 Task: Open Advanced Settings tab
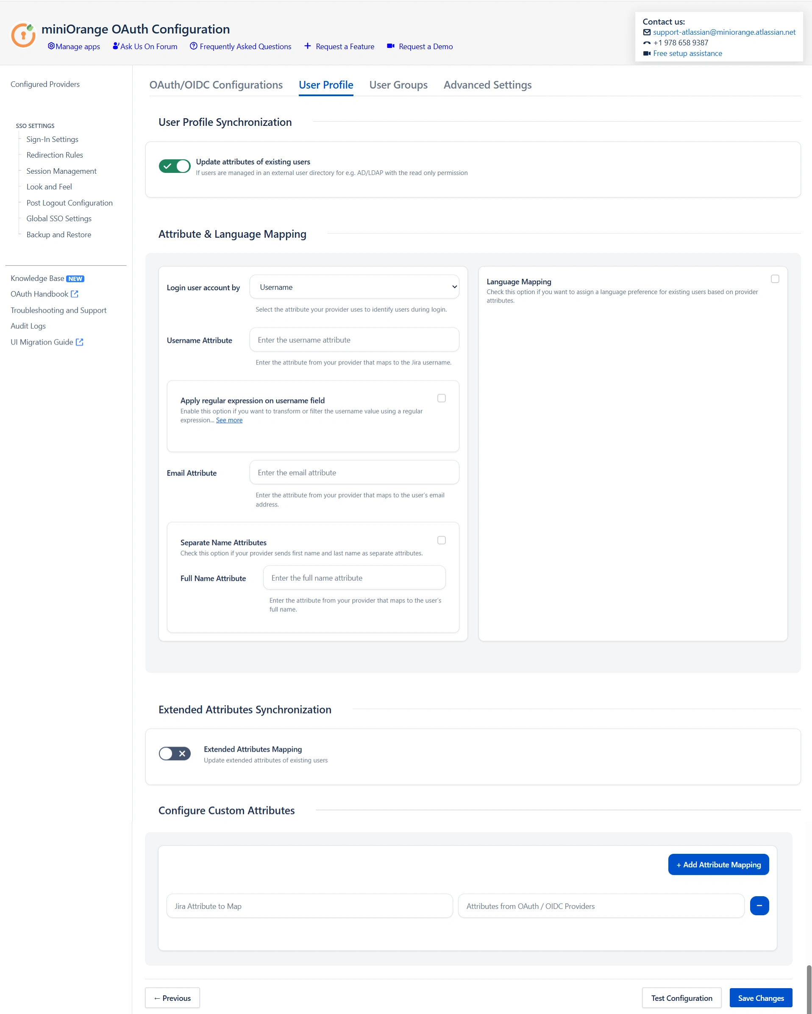pyautogui.click(x=487, y=85)
